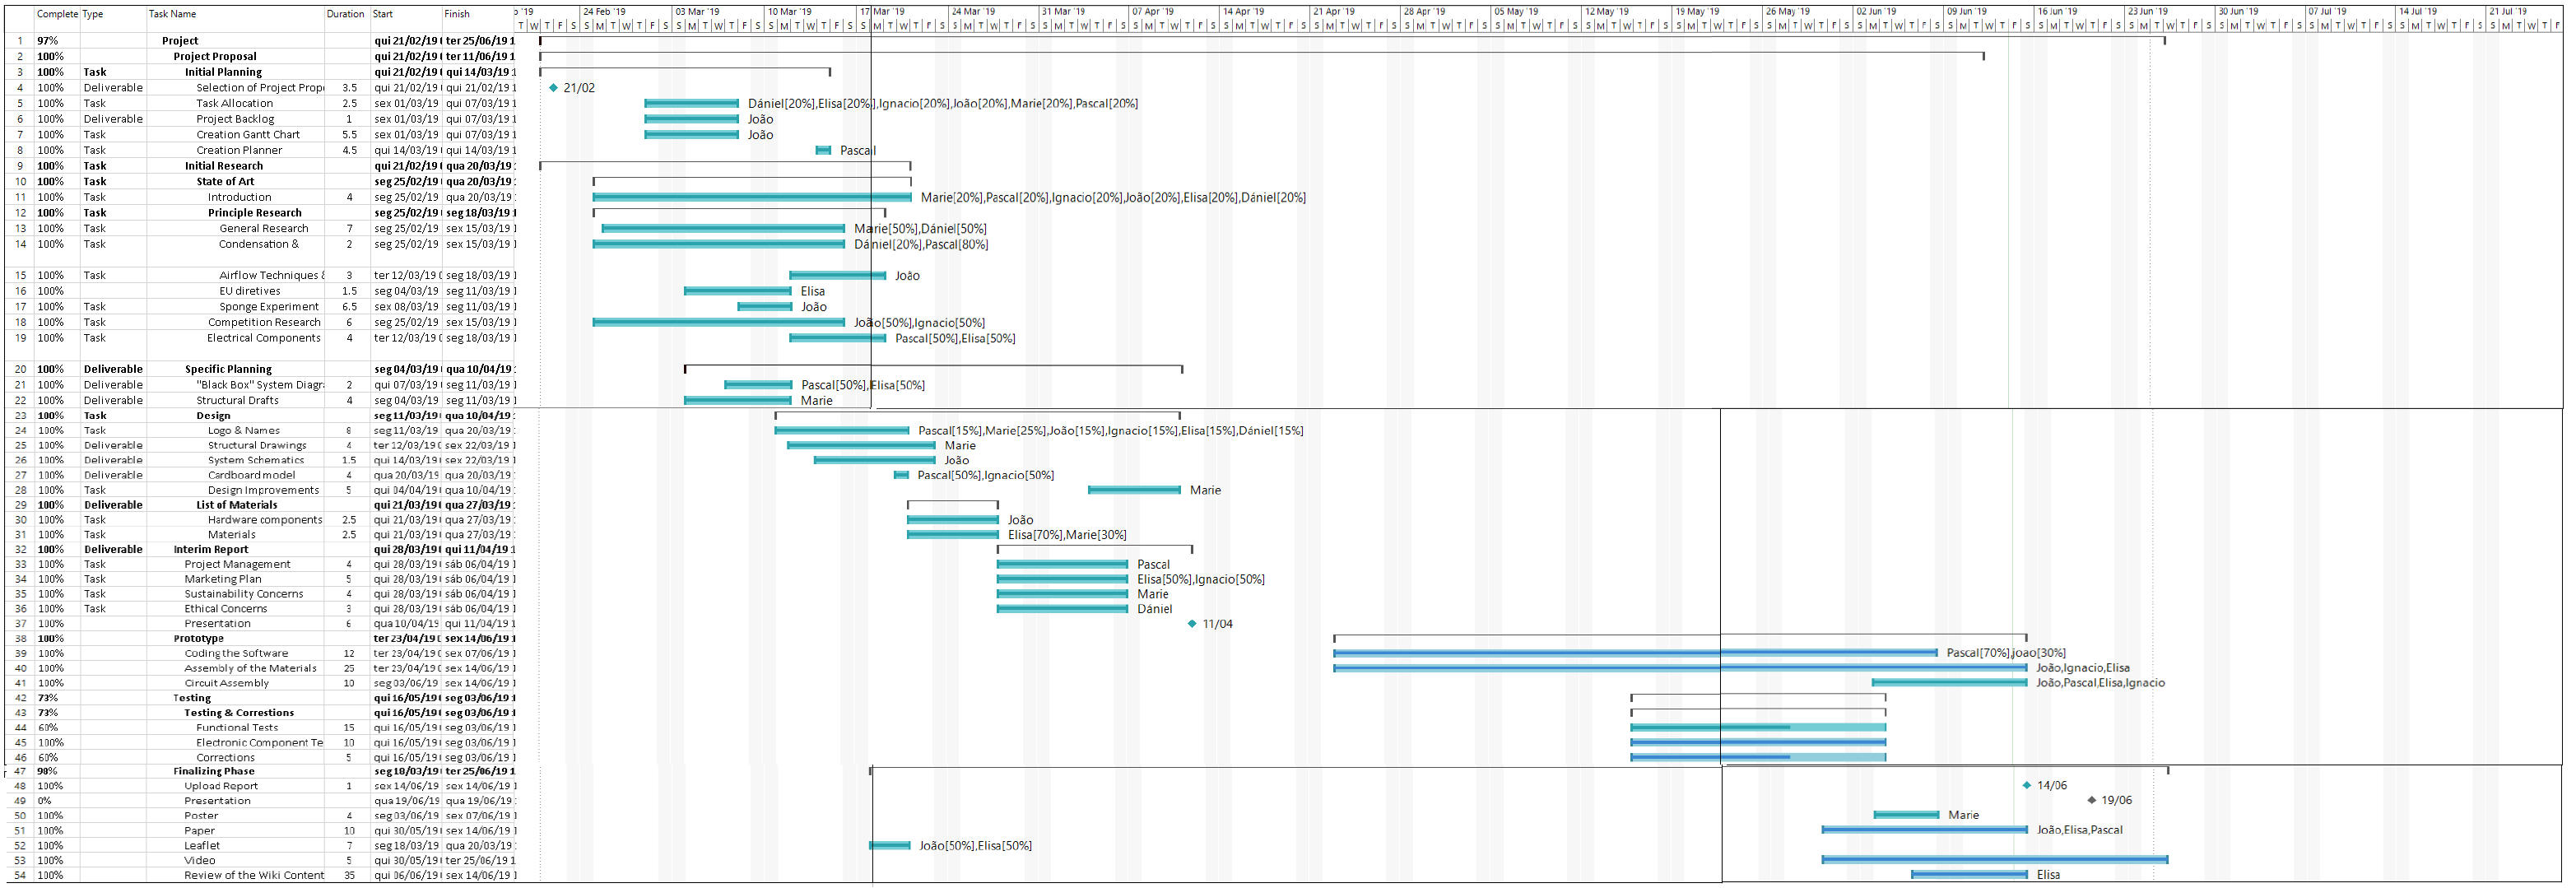This screenshot has width=2576, height=888.
Task: Select the 19/06 milestone diamond
Action: [x=2091, y=801]
